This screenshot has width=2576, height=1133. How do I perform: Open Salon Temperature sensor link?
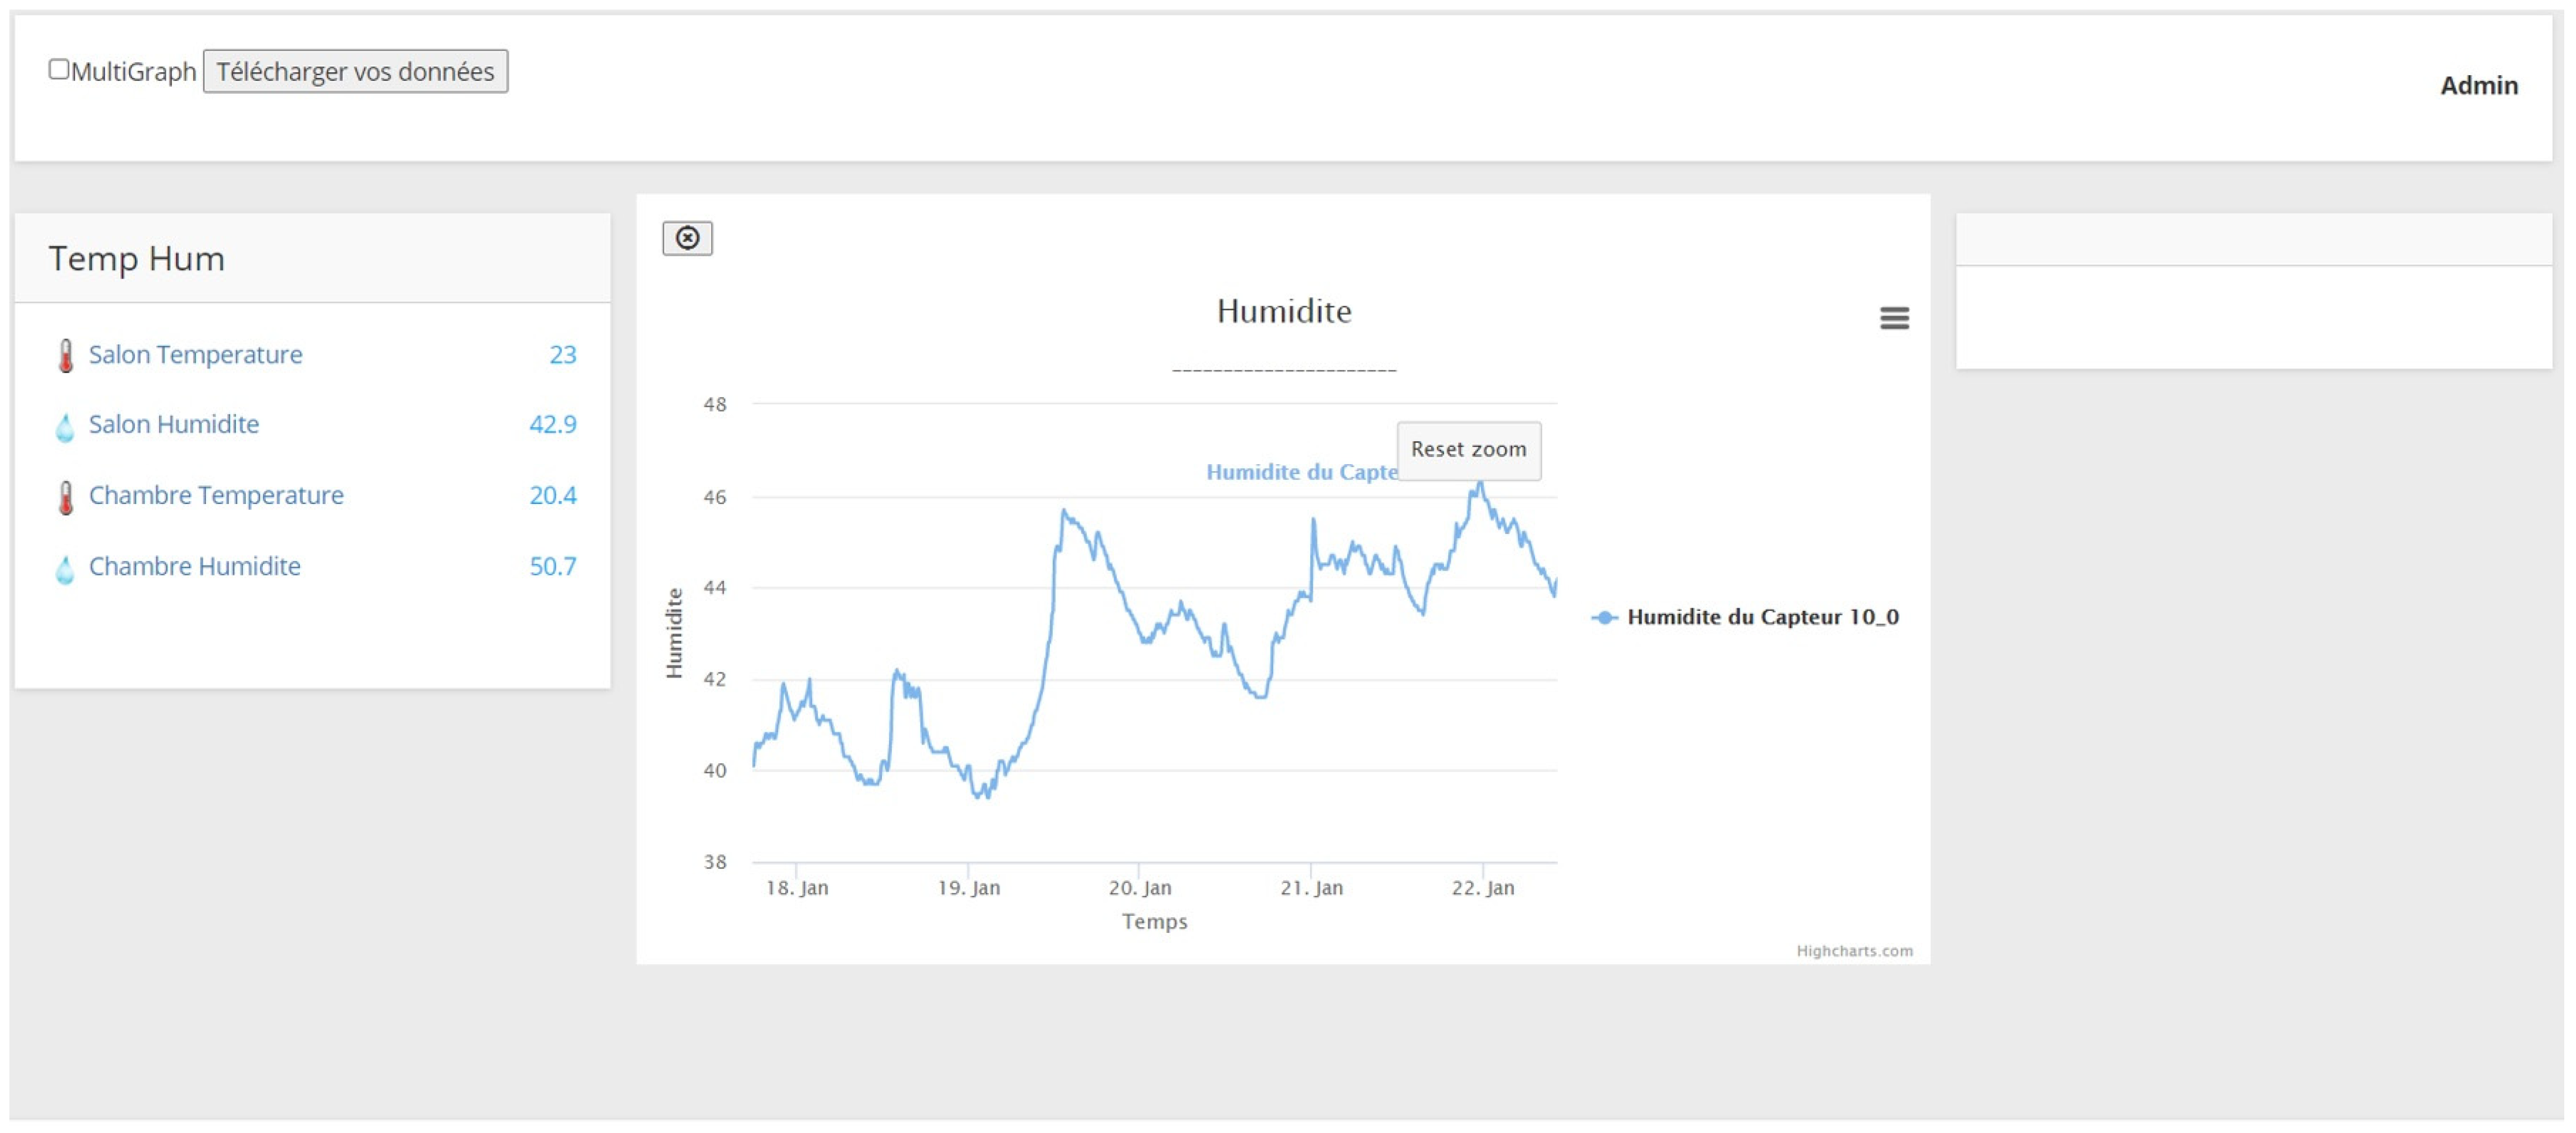pos(195,354)
